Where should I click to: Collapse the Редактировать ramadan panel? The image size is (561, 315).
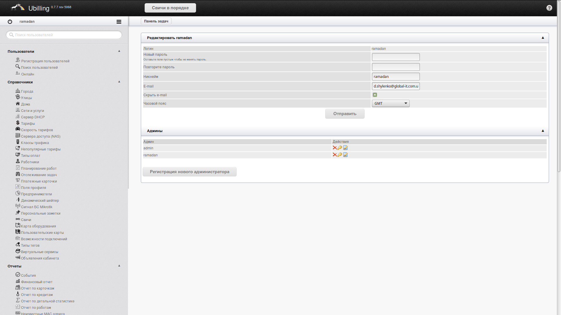coord(543,38)
